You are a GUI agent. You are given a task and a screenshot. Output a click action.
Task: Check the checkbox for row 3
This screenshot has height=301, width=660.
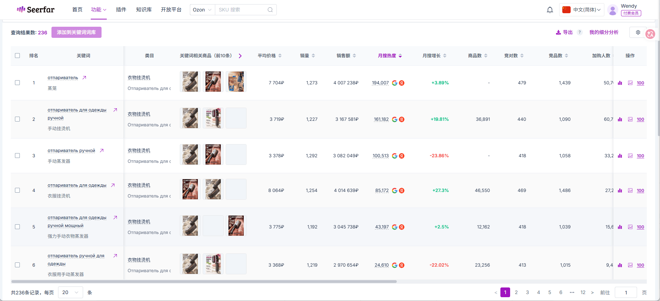click(x=17, y=156)
